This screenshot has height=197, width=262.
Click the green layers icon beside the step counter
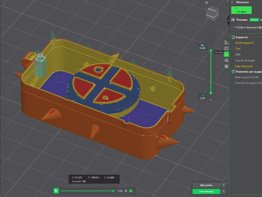coord(131,191)
